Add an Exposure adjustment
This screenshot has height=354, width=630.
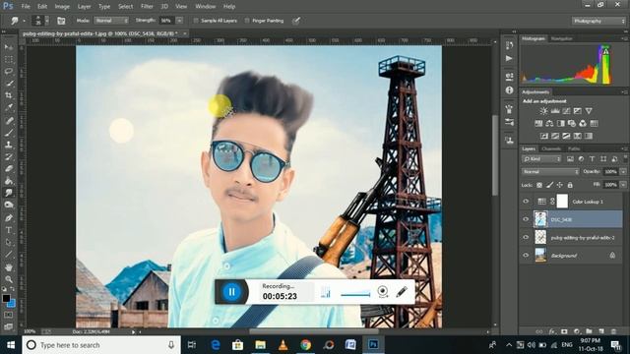coord(578,111)
